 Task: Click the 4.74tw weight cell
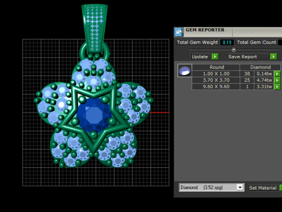point(264,80)
